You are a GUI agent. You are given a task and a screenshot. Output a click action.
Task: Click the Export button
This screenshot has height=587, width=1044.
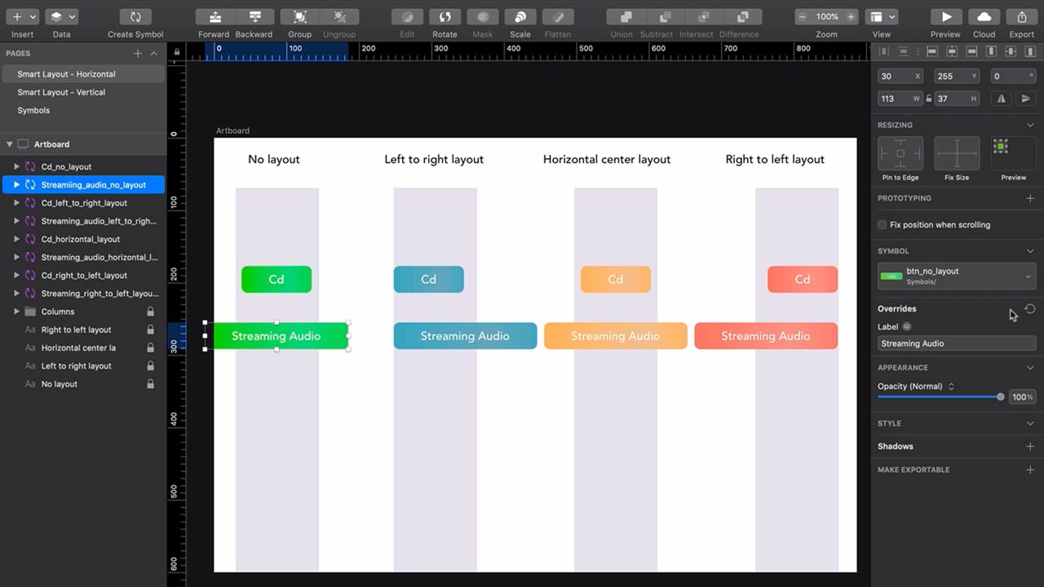click(1022, 16)
